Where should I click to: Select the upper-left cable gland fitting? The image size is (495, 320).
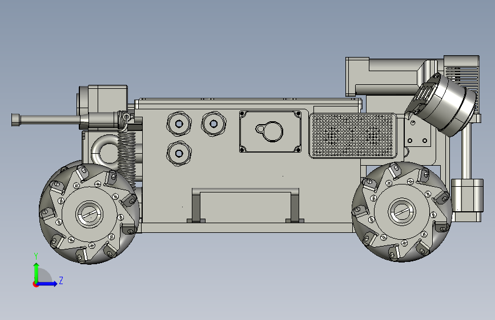pyautogui.click(x=179, y=124)
